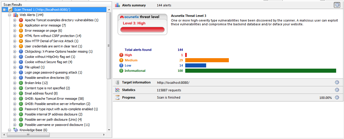The width and height of the screenshot is (344, 139).
Task: Click the High alerts label
Action: 128,55
